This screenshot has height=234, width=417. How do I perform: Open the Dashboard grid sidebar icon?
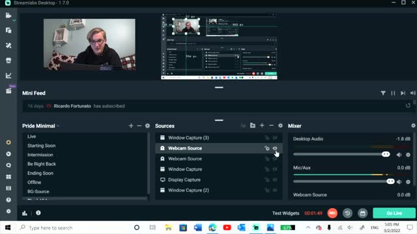coord(8,177)
